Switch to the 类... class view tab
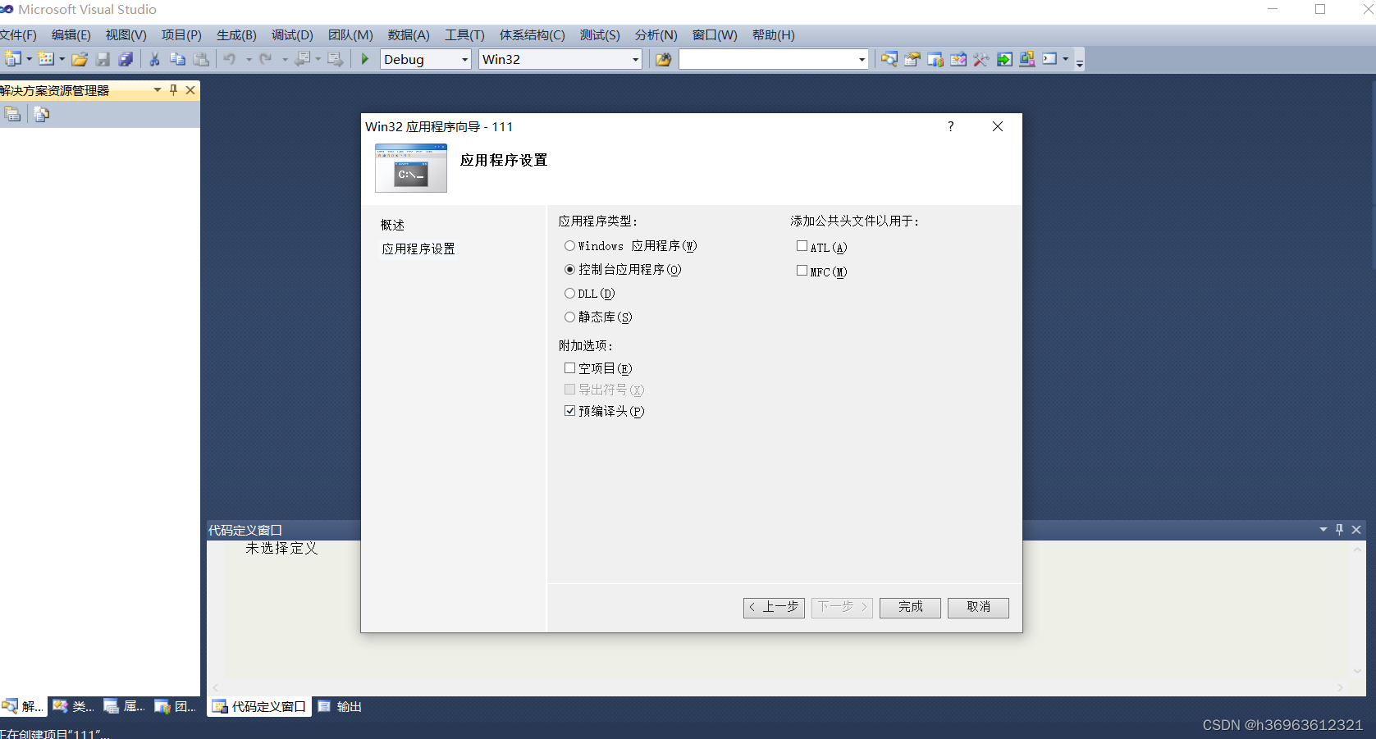 click(73, 706)
